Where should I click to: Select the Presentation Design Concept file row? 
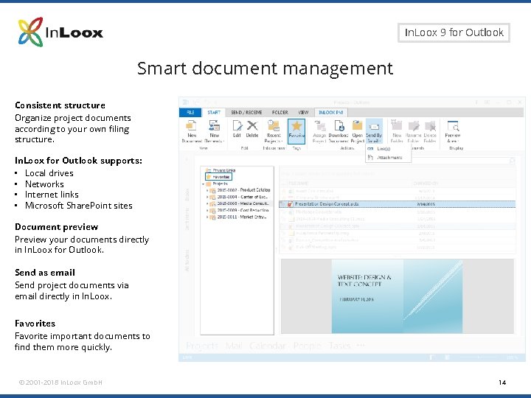coord(397,204)
